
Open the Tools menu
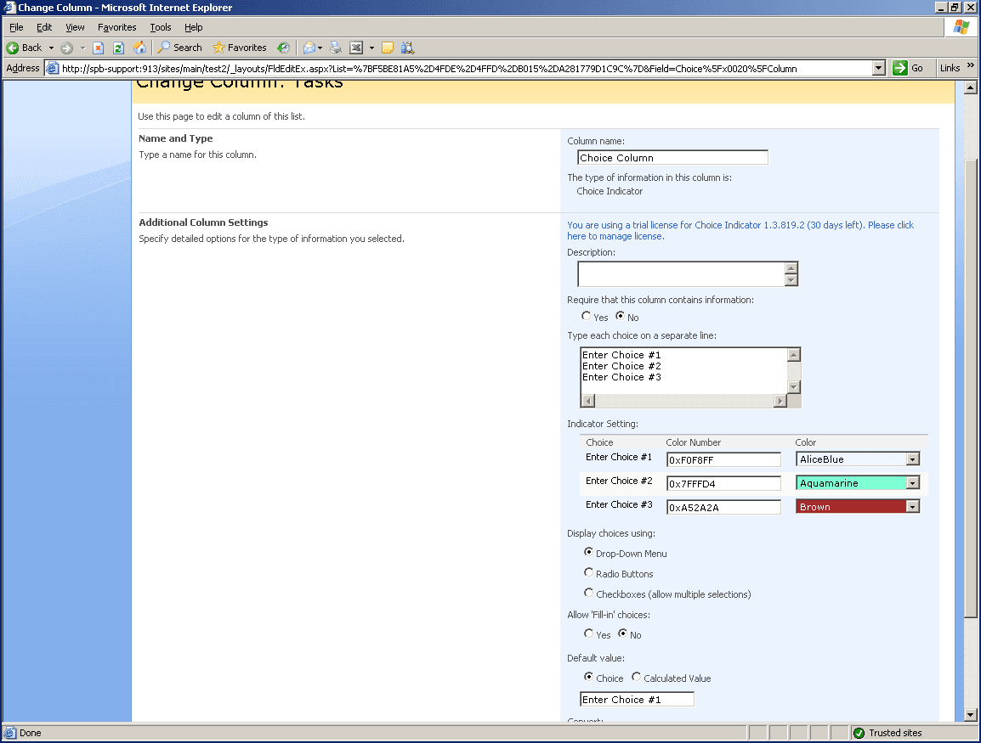click(x=160, y=27)
